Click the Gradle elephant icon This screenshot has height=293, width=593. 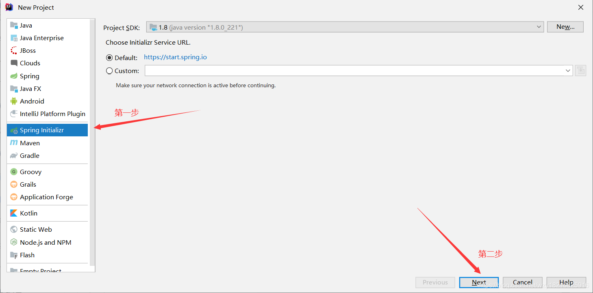click(x=14, y=155)
